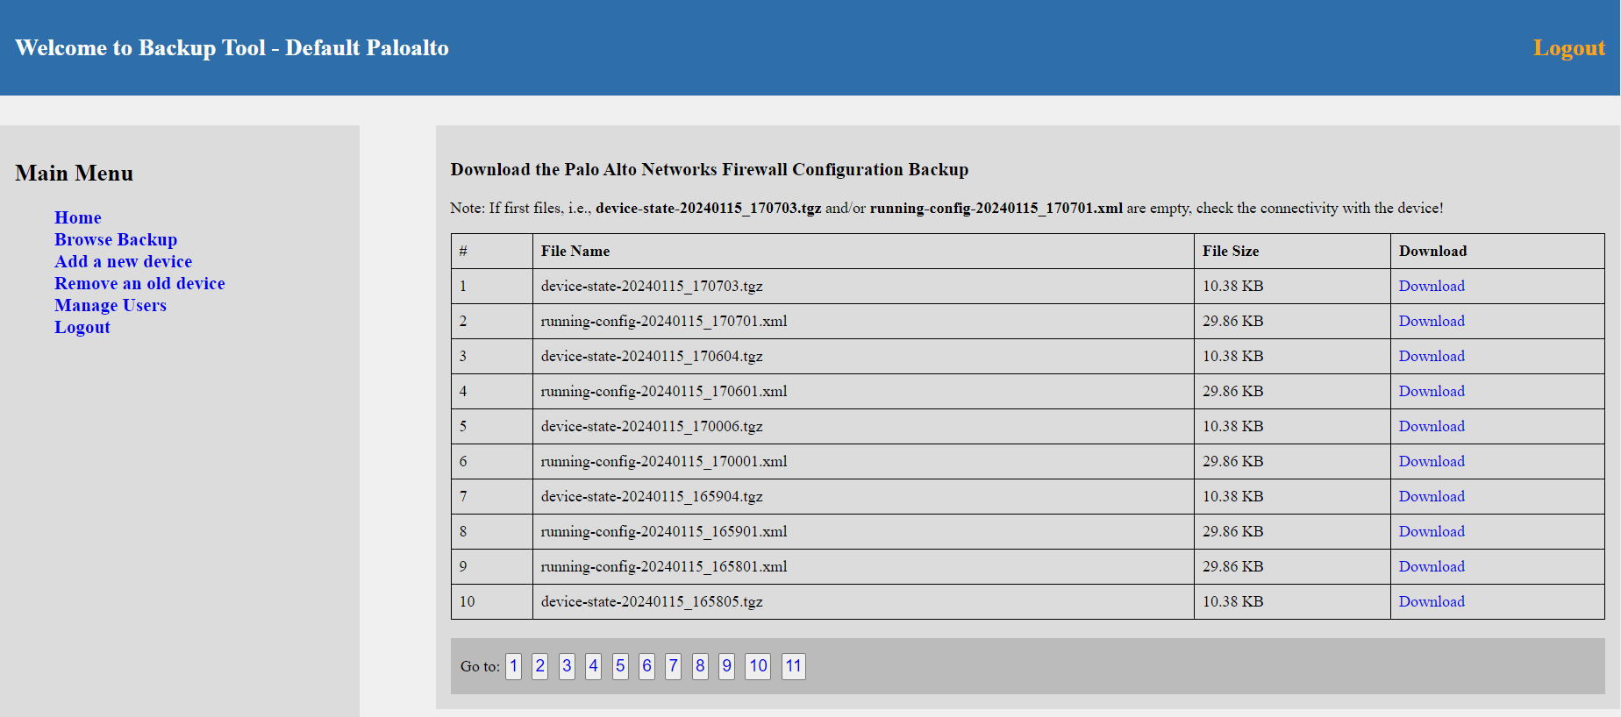Viewport: 1621px width, 717px height.
Task: Click Logout in the Main Menu
Action: 82,327
